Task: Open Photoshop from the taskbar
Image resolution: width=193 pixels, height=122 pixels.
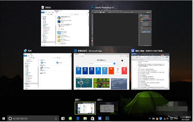Action: click(x=107, y=118)
